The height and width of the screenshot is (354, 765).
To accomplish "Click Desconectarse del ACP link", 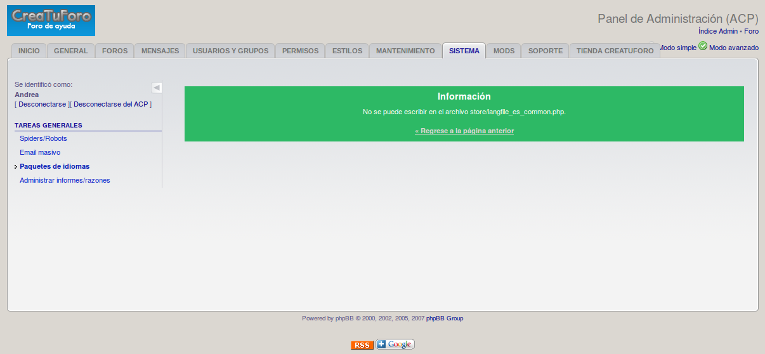I will coord(111,104).
